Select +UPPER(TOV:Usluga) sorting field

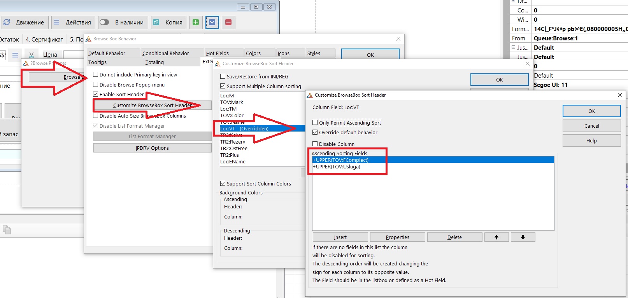point(338,167)
